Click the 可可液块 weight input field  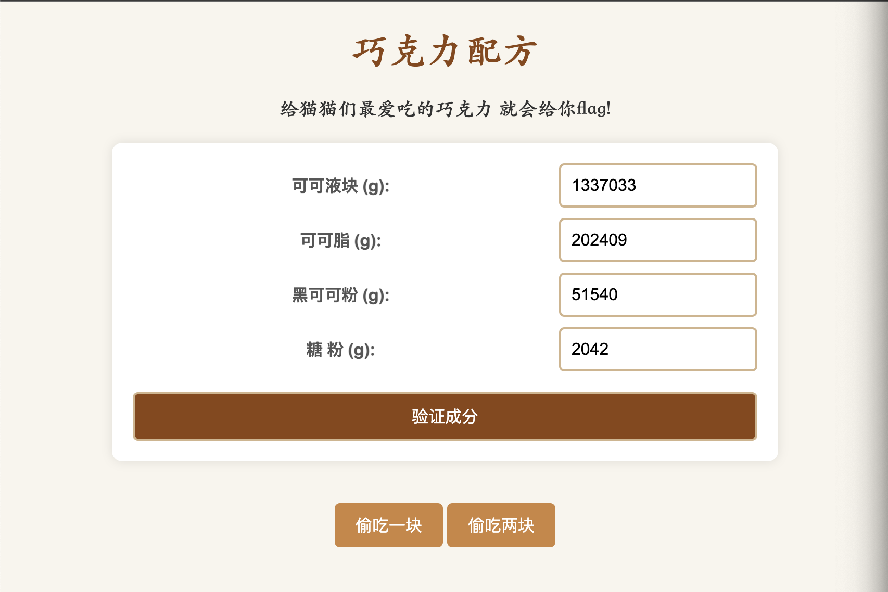(x=657, y=185)
